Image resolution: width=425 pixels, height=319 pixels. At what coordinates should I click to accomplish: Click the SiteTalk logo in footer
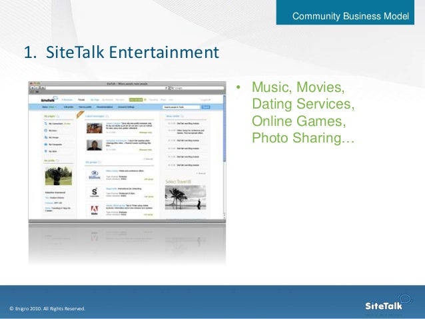click(388, 303)
